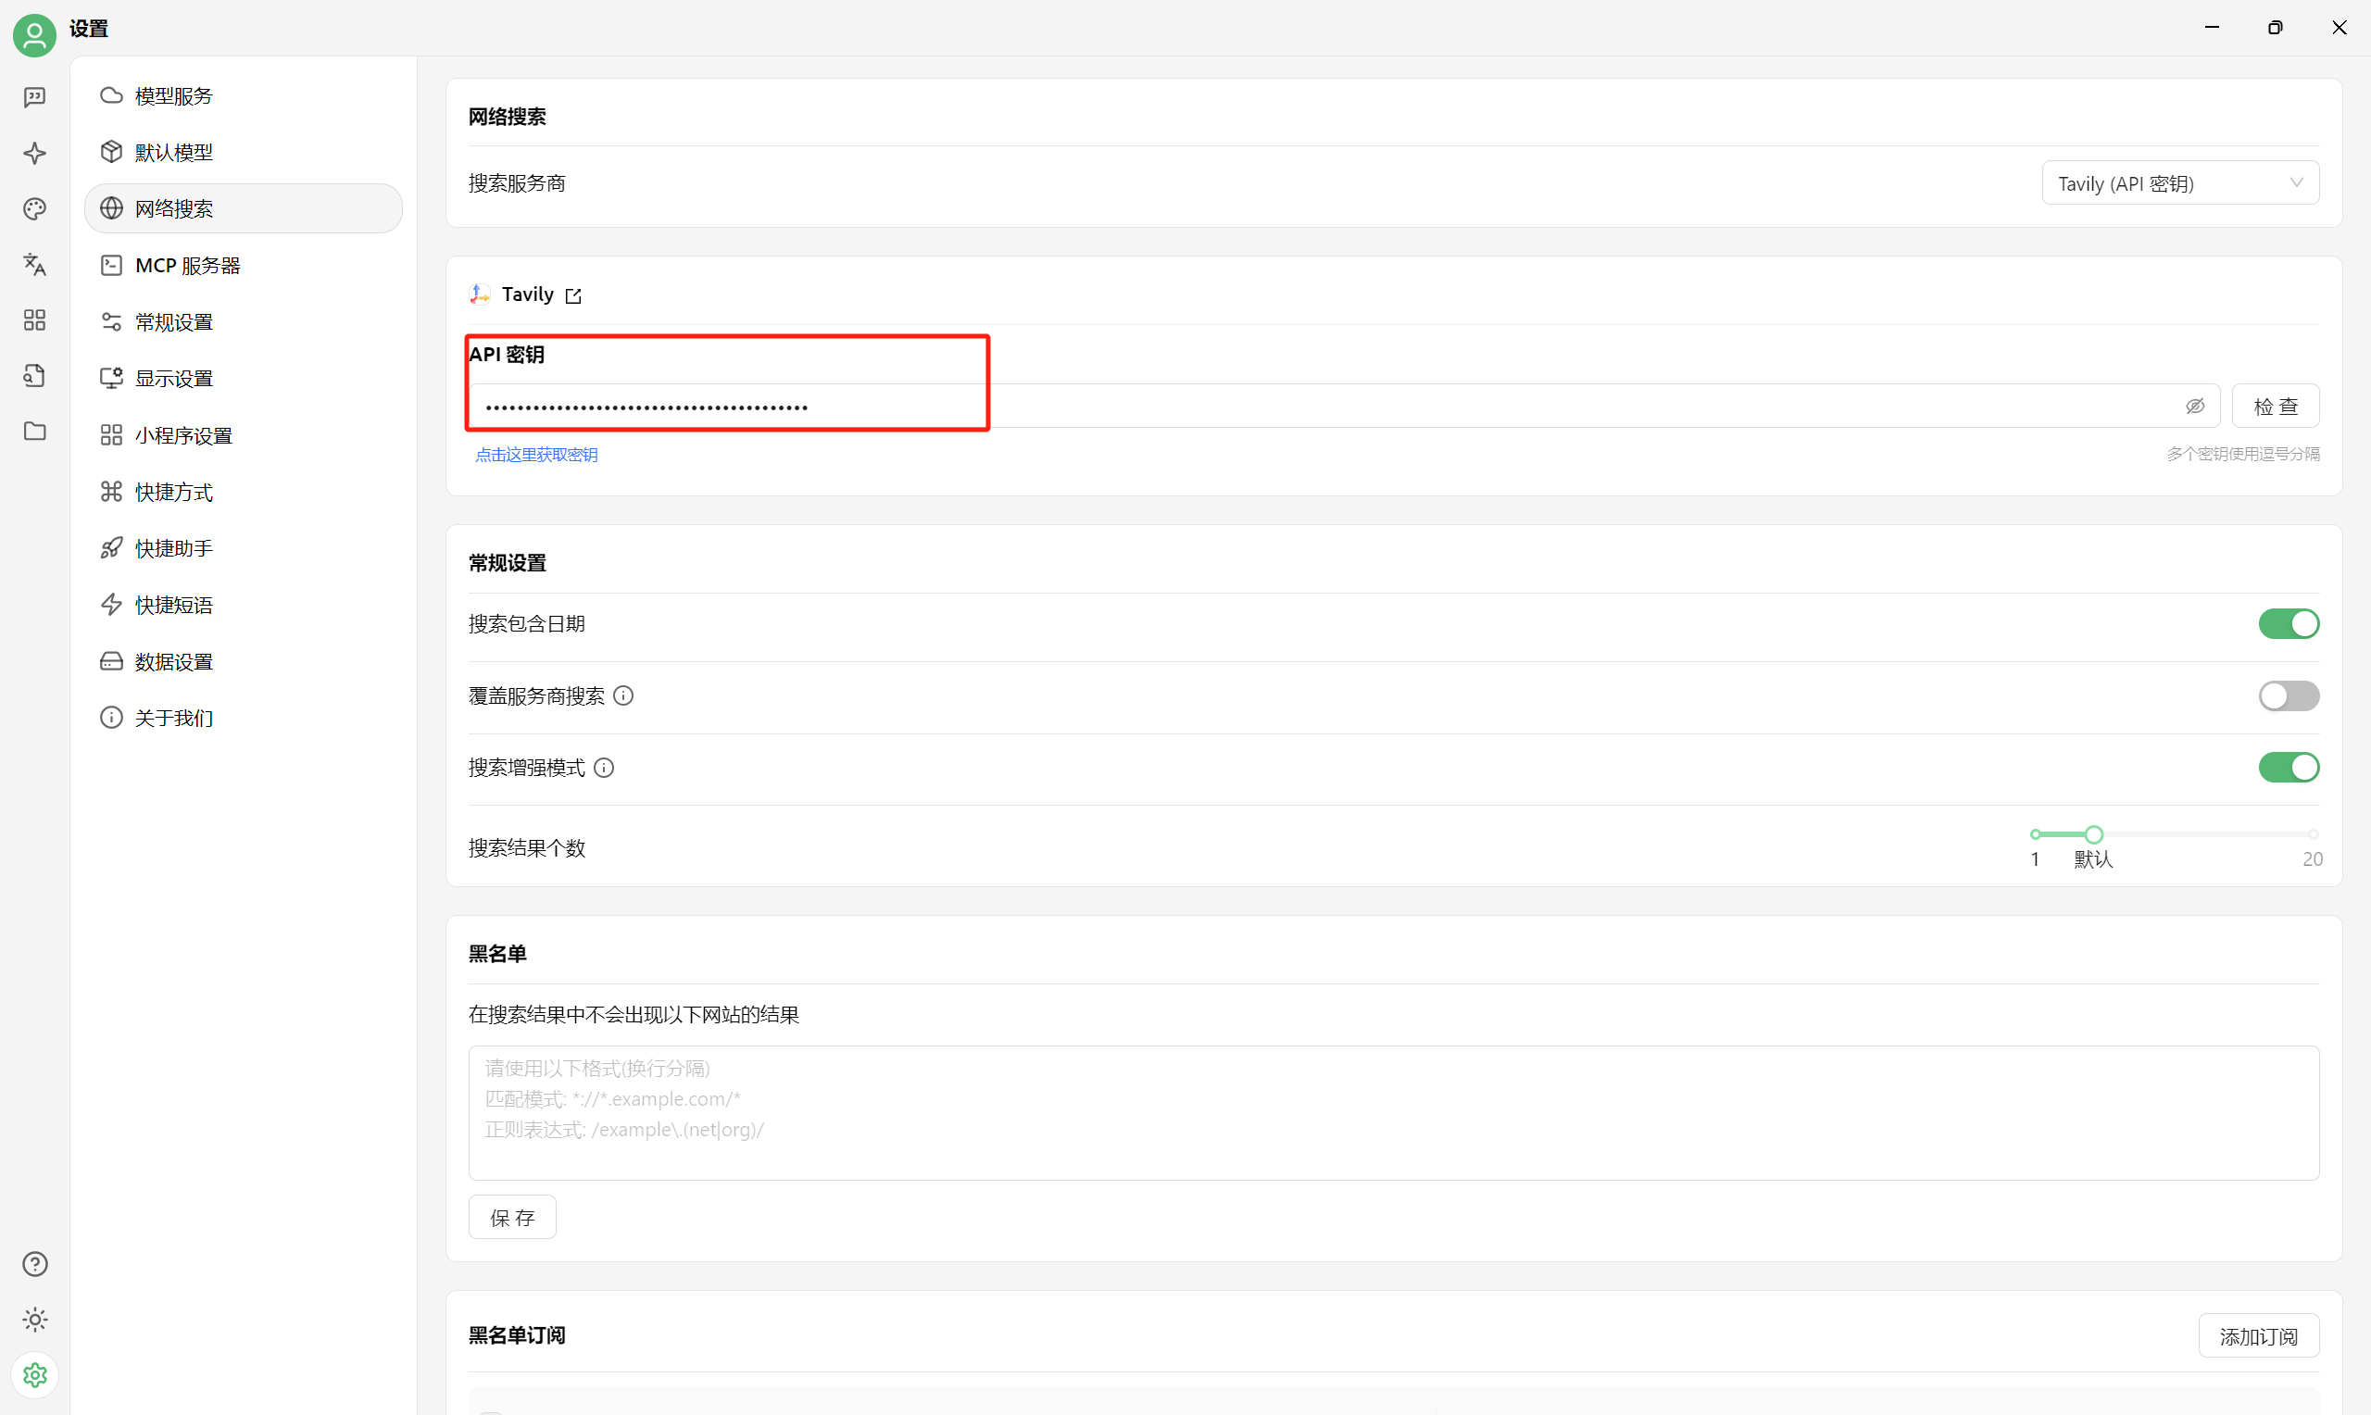
Task: Click search results count slider handle
Action: click(2092, 834)
